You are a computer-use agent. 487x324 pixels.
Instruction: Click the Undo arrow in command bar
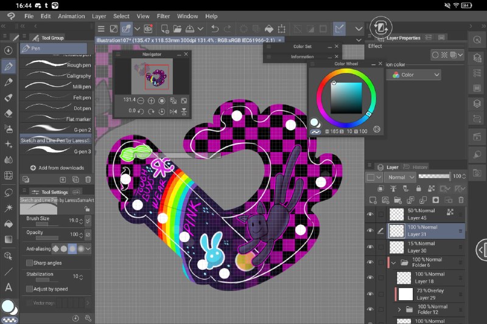click(x=215, y=29)
